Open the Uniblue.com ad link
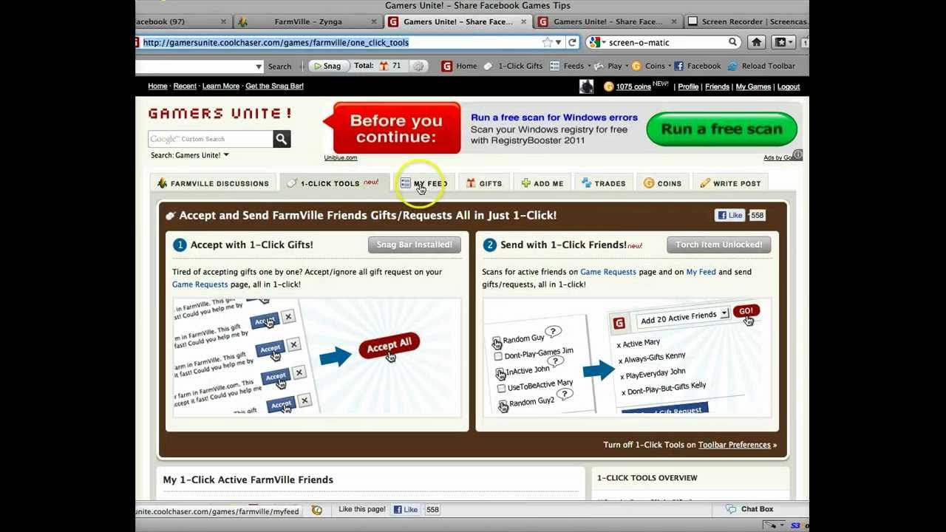 coord(341,157)
